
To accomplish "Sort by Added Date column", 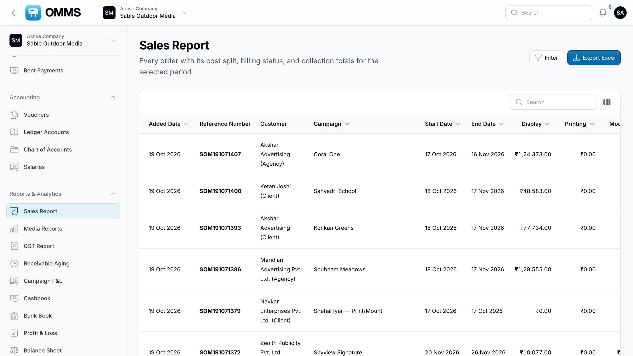I will click(169, 124).
